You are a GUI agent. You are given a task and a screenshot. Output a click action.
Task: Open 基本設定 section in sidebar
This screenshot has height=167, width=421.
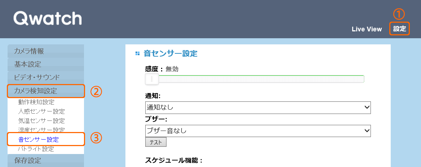[x=46, y=64]
